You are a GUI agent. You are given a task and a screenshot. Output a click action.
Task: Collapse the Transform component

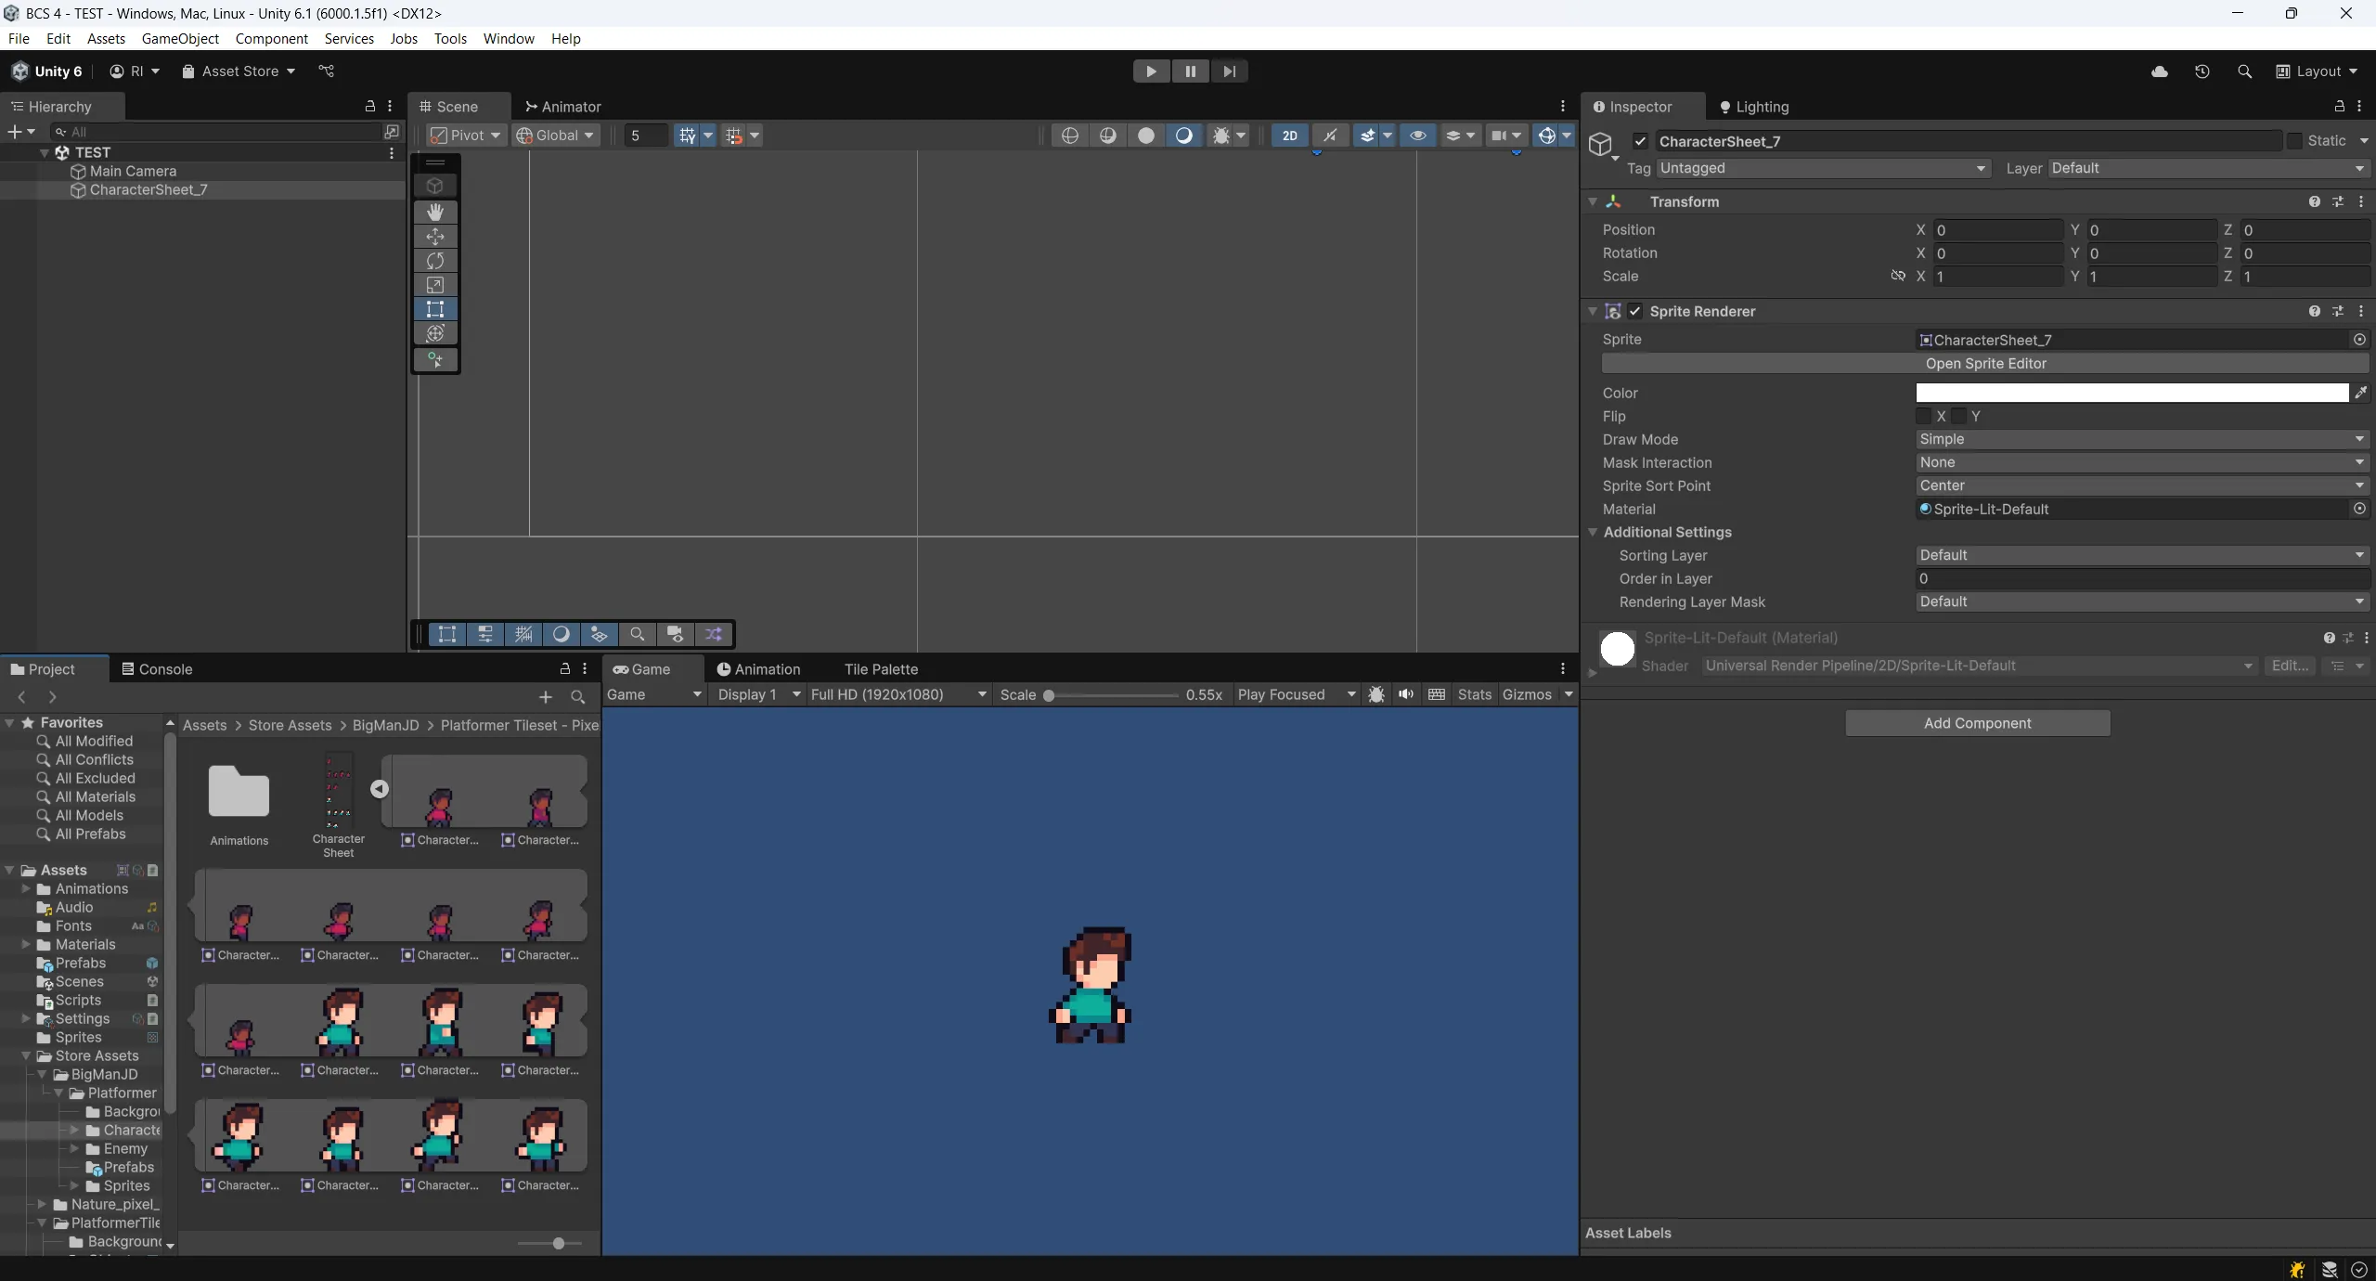coord(1593,201)
